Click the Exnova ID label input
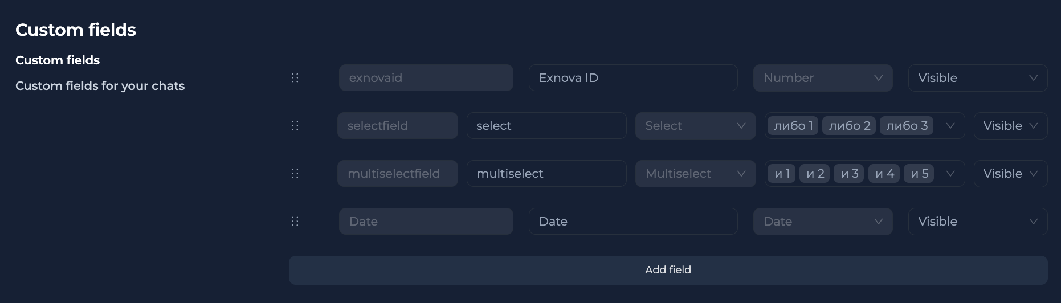The height and width of the screenshot is (303, 1061). [632, 78]
